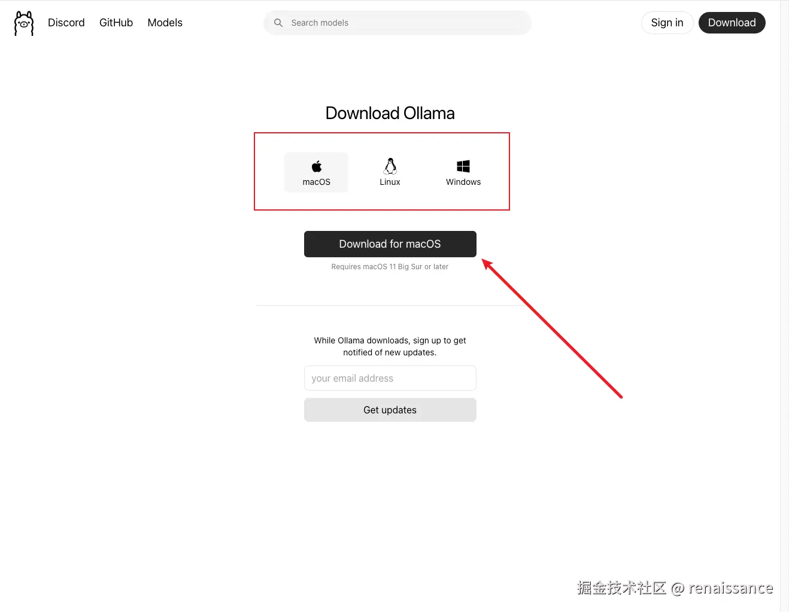Click the Get updates button
789x612 pixels.
(x=390, y=410)
